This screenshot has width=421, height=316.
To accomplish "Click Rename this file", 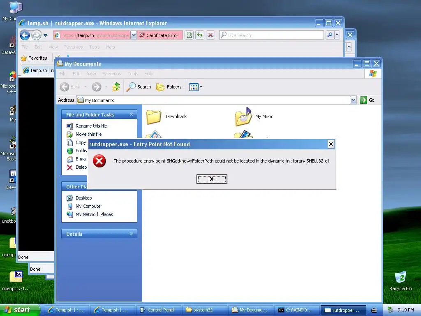I will coord(91,126).
